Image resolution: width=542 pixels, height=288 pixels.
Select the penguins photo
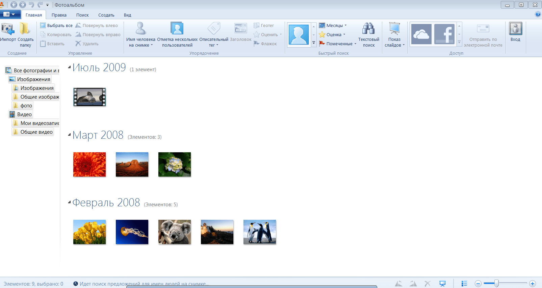pyautogui.click(x=260, y=232)
